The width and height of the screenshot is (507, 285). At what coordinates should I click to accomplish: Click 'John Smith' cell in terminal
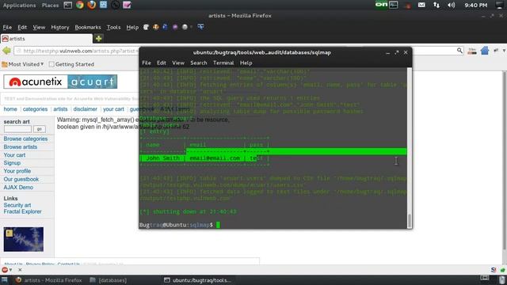(162, 158)
